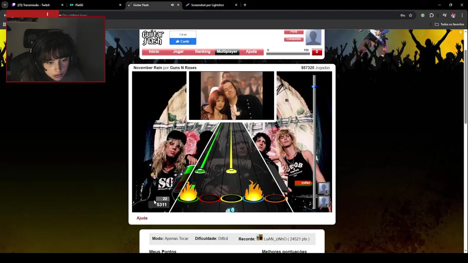This screenshot has width=468, height=263.
Task: Click the score counter 5311
Action: pyautogui.click(x=162, y=205)
